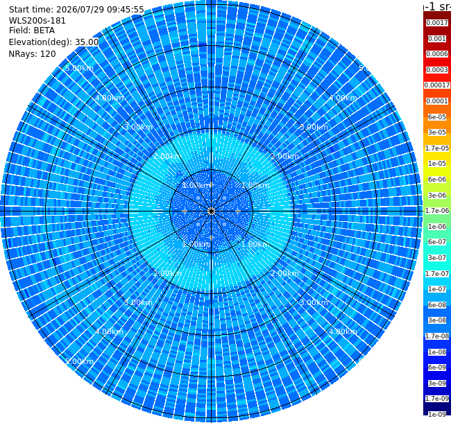Image resolution: width=451 pixels, height=423 pixels.
Task: Click the upper-left 5.00km range label
Action: (79, 68)
